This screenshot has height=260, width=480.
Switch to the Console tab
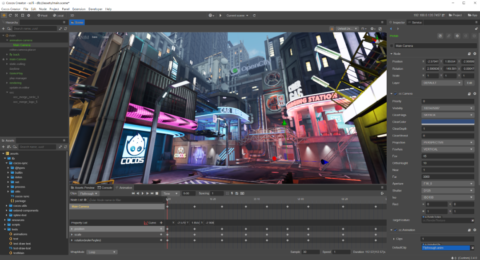pos(105,188)
